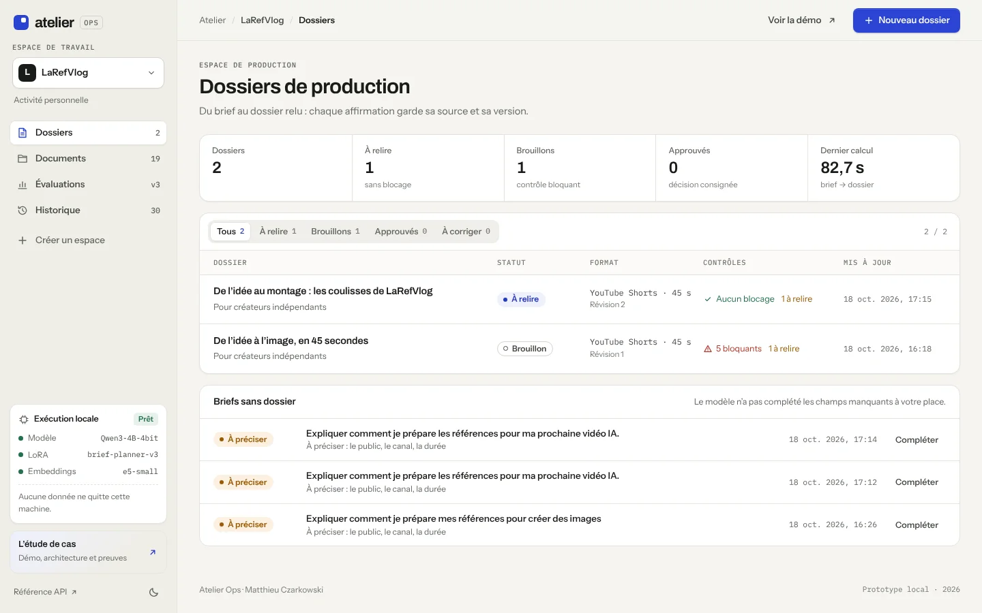Open Historique via its clock icon

(x=23, y=210)
